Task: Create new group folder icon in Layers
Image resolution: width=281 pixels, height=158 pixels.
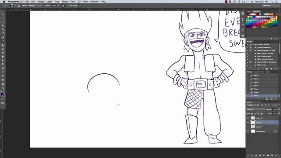Action: 268,155
